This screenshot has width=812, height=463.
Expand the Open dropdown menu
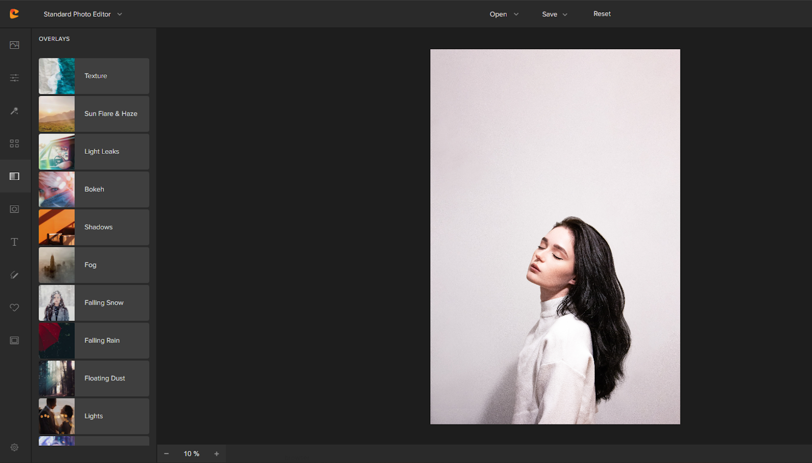pos(503,14)
